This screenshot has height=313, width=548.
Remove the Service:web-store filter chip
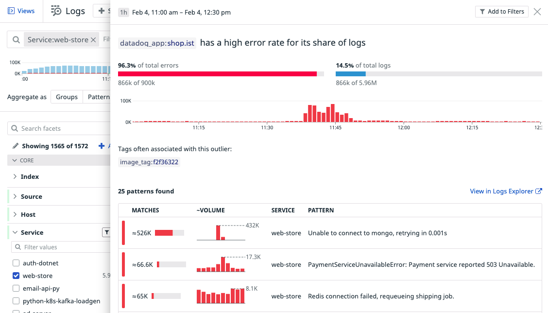coord(93,40)
